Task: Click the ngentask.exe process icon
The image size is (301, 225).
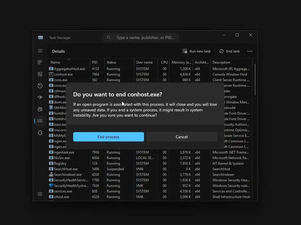Action: coord(51,152)
